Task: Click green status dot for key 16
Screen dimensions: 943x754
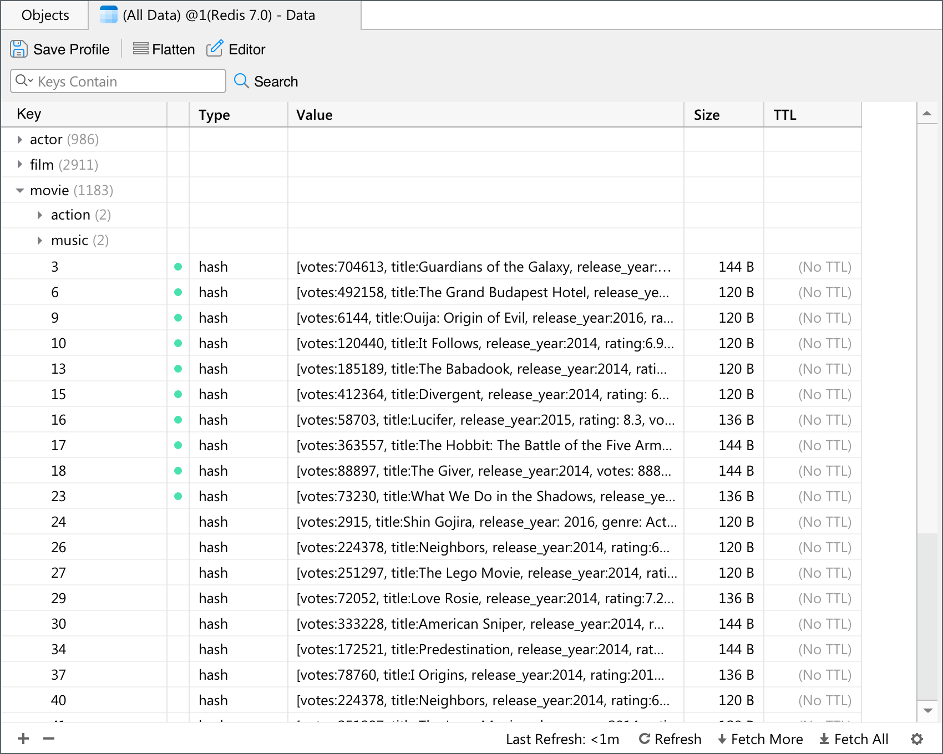Action: point(178,420)
